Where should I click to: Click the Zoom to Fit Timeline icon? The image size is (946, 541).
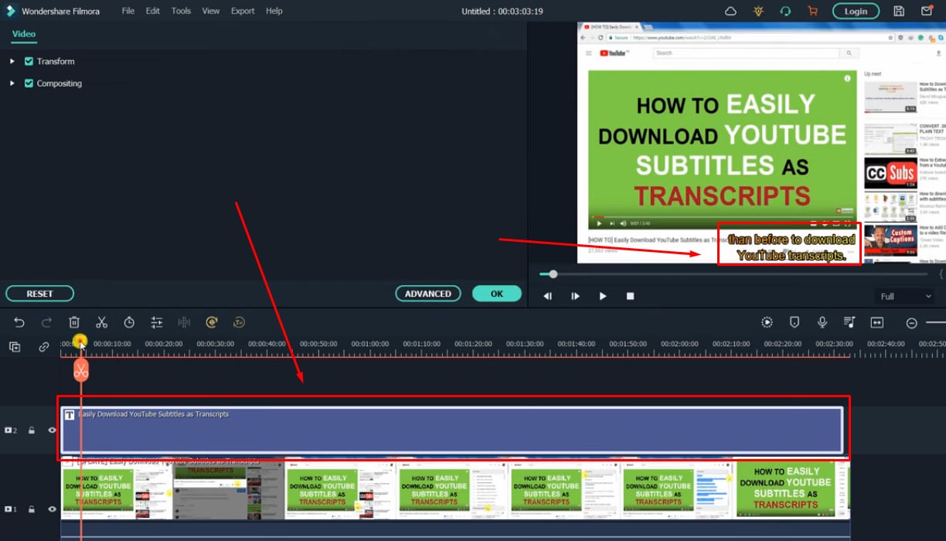pyautogui.click(x=877, y=322)
